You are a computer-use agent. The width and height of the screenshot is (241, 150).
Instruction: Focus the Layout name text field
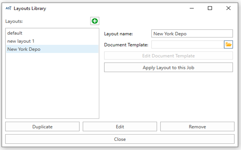pyautogui.click(x=192, y=34)
